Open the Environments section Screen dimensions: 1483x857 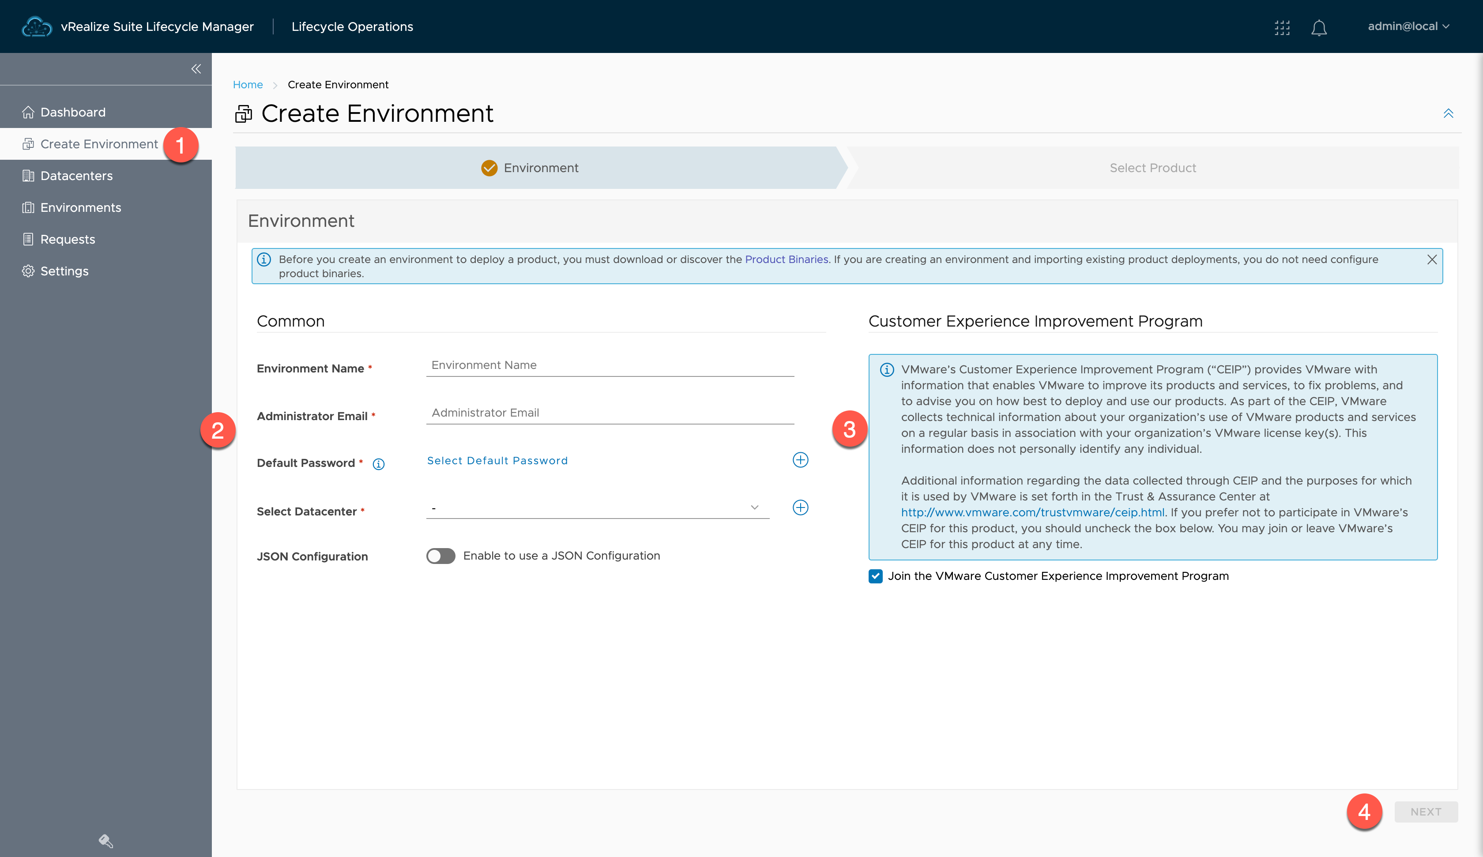(x=80, y=207)
